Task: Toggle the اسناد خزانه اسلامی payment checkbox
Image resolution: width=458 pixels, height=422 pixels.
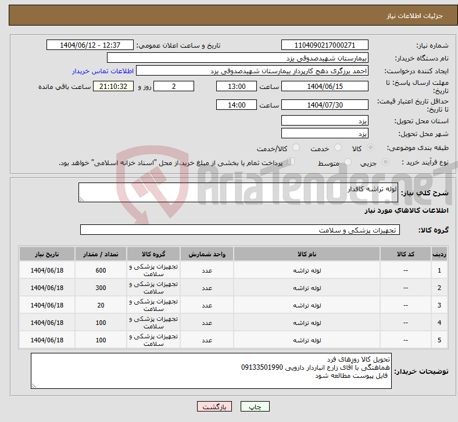Action: coord(292,162)
